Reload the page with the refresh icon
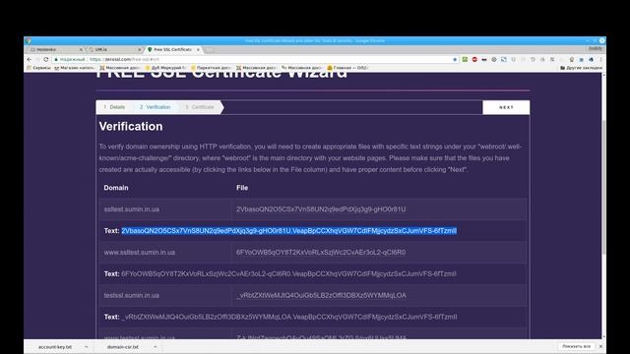This screenshot has width=630, height=354. point(46,59)
